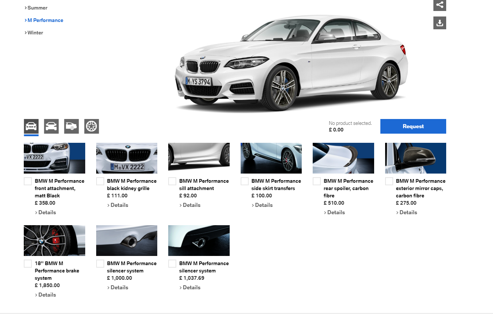Click the red brake caliper thumbnail

click(x=54, y=241)
